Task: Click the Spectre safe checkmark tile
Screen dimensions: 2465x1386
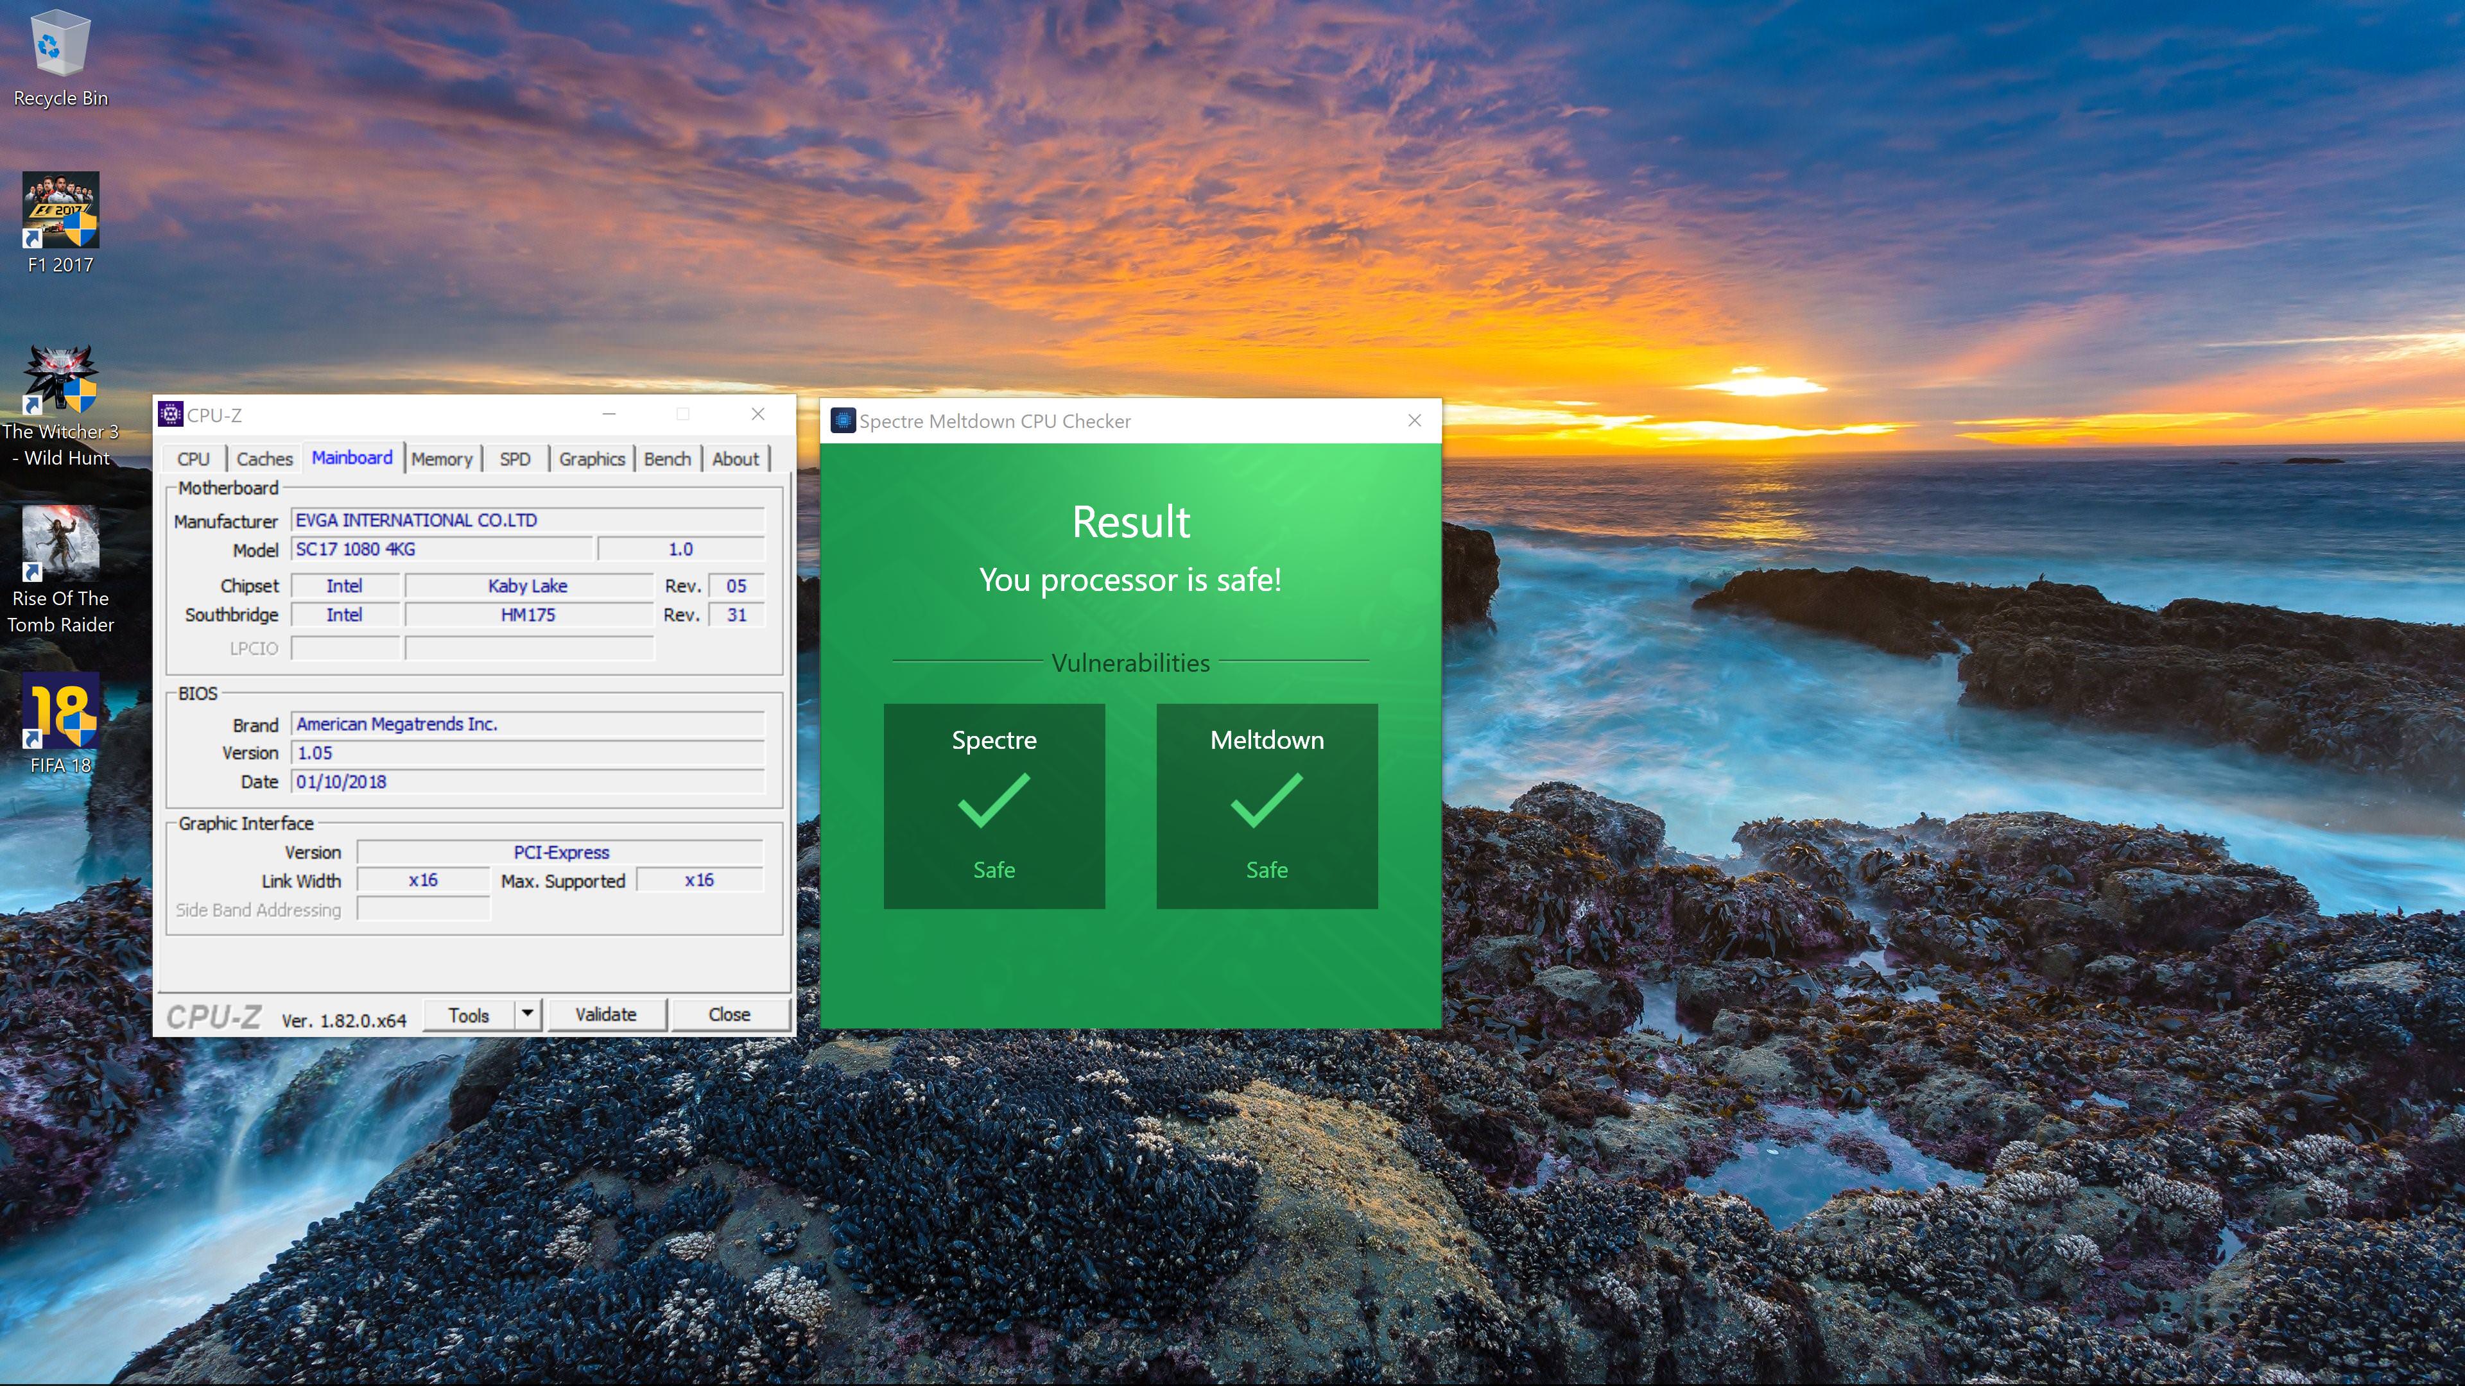Action: [x=993, y=805]
